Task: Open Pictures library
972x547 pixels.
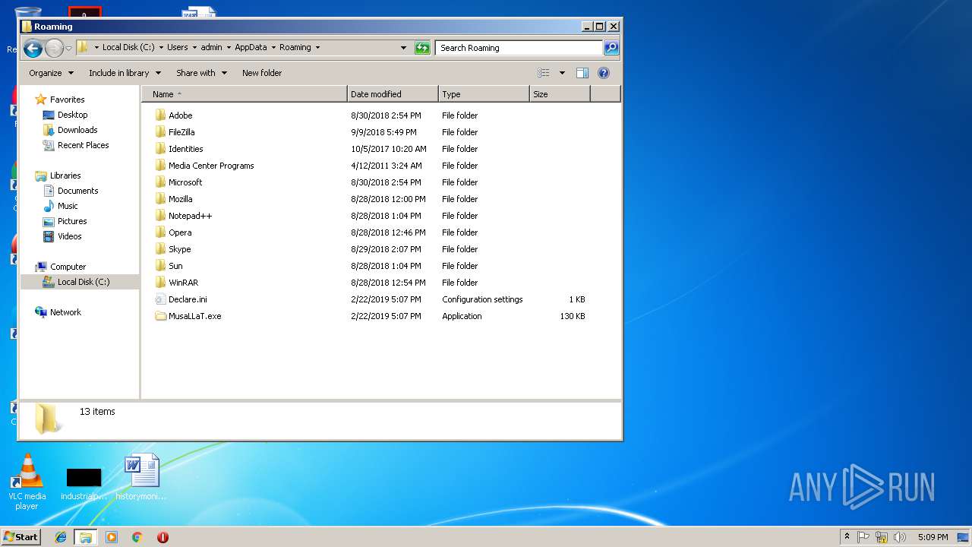Action: [72, 221]
